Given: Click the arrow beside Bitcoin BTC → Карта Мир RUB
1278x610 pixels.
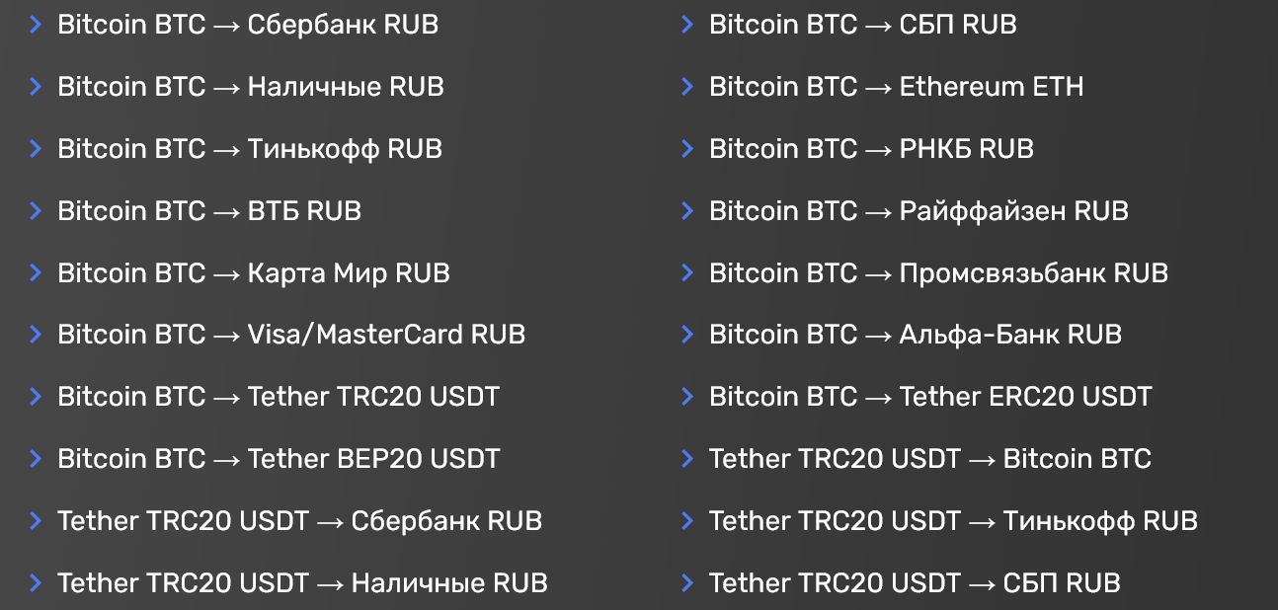Looking at the screenshot, I should [37, 272].
